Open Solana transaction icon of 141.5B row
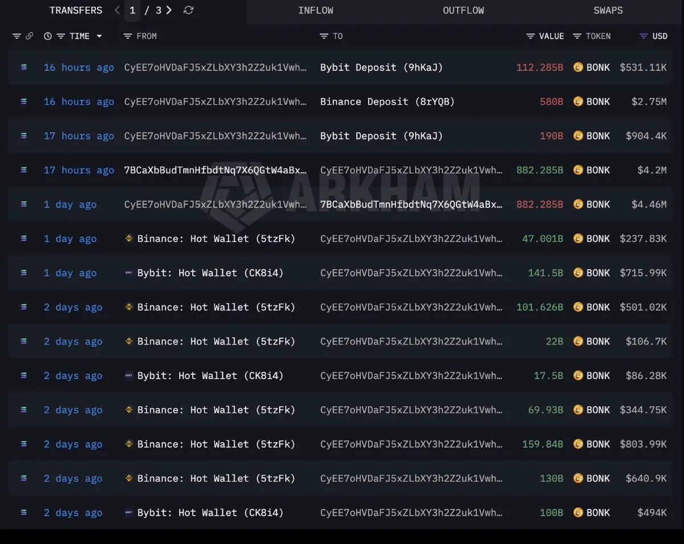Image resolution: width=684 pixels, height=544 pixels. (x=23, y=273)
